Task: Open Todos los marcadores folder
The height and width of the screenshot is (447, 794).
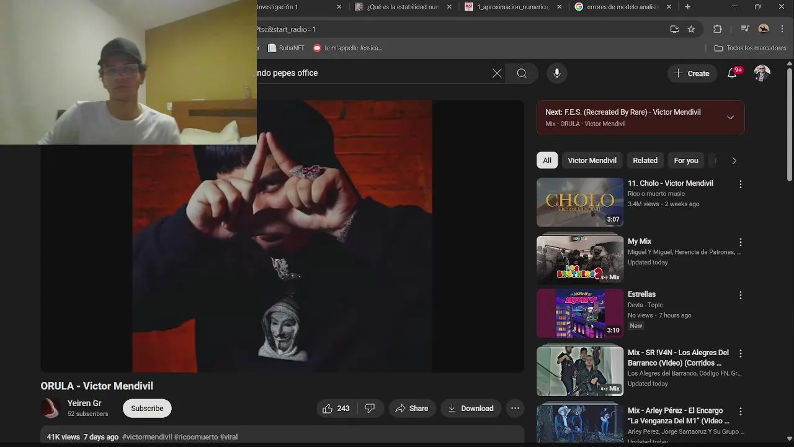Action: [x=750, y=48]
